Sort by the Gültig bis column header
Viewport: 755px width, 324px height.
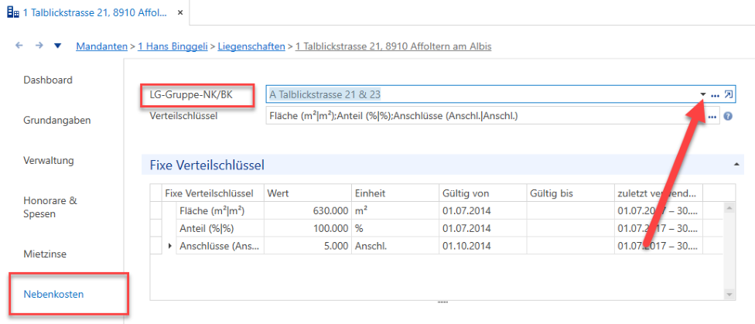tap(571, 193)
